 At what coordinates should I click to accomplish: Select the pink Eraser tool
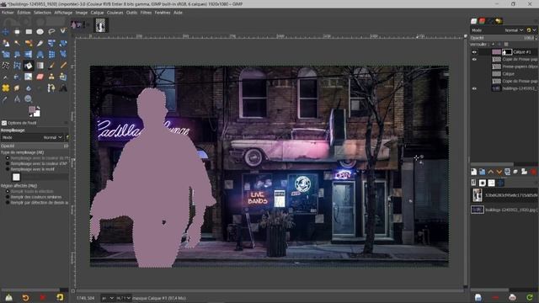(40, 77)
